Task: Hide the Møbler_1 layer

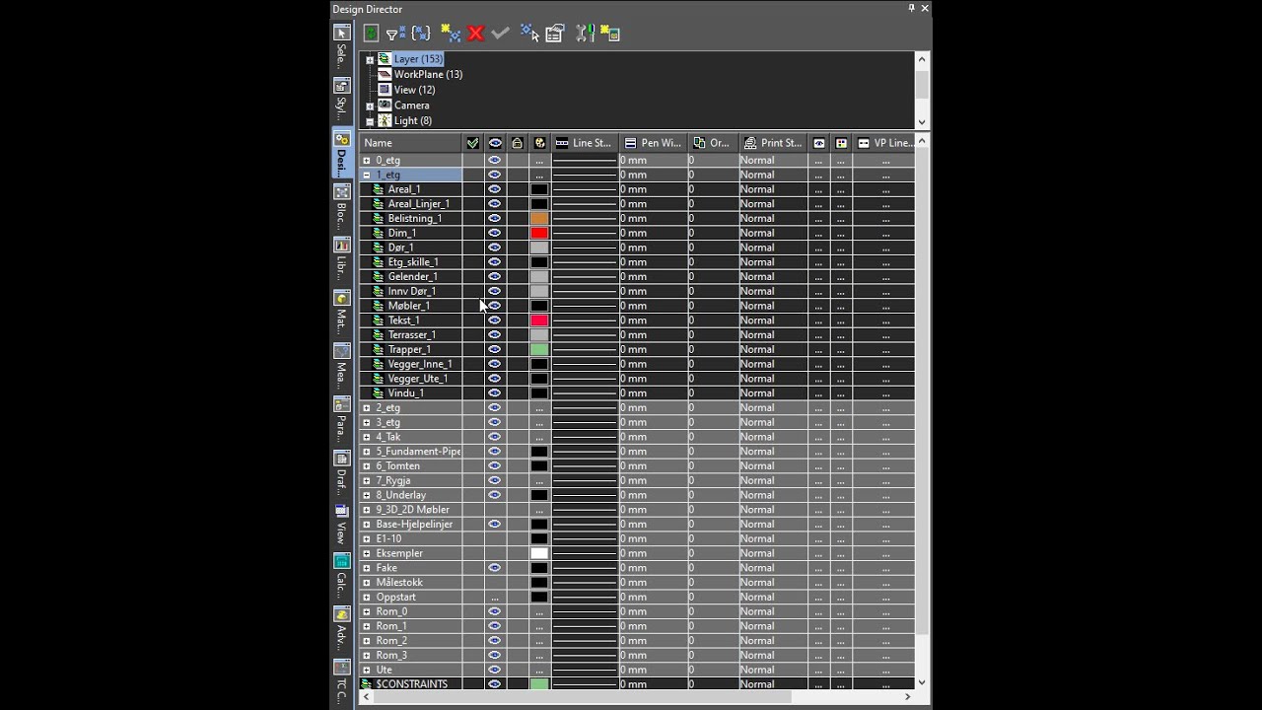Action: 495,306
